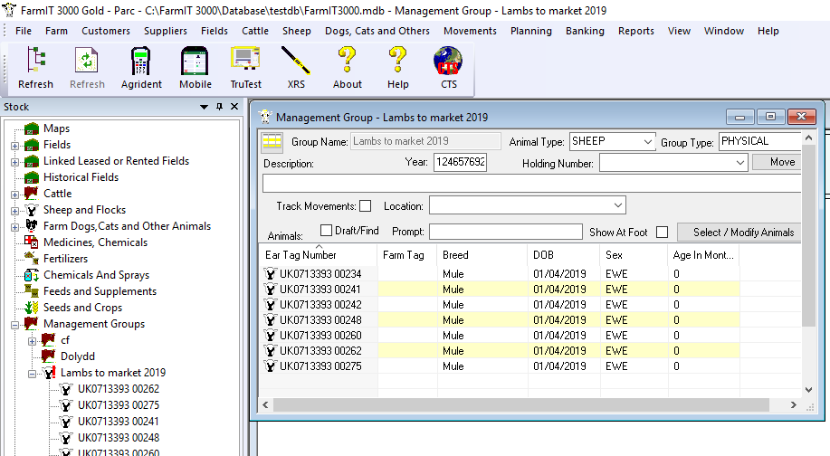Open the Planning menu
This screenshot has height=456, width=830.
point(531,31)
